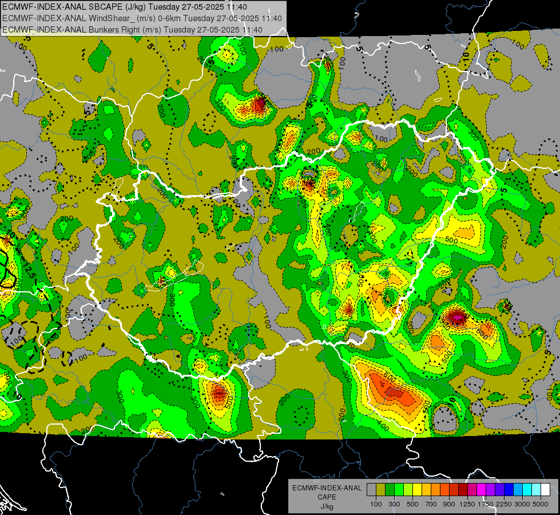This screenshot has height=515, width=560.
Task: Select the red-orange legend swatch
Action: tap(444, 490)
